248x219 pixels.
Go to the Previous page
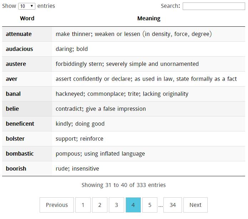tap(57, 205)
